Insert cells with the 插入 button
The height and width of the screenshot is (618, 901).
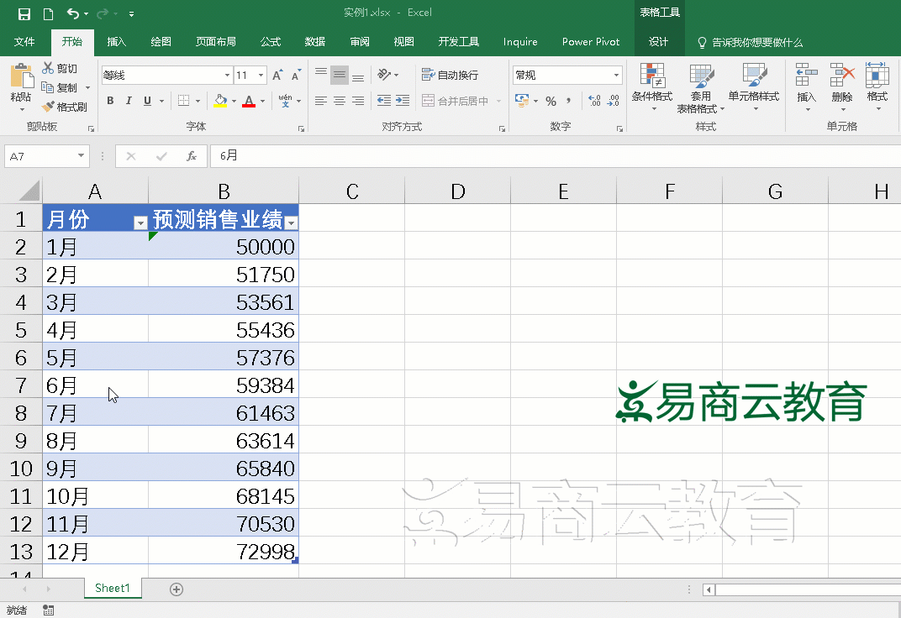click(x=807, y=86)
